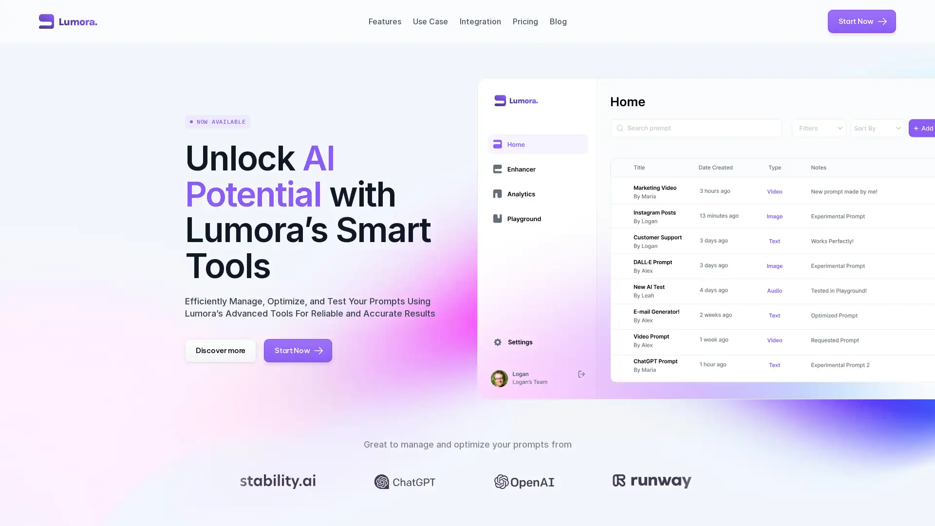
Task: Select the Enhancer sidebar icon
Action: (x=497, y=169)
